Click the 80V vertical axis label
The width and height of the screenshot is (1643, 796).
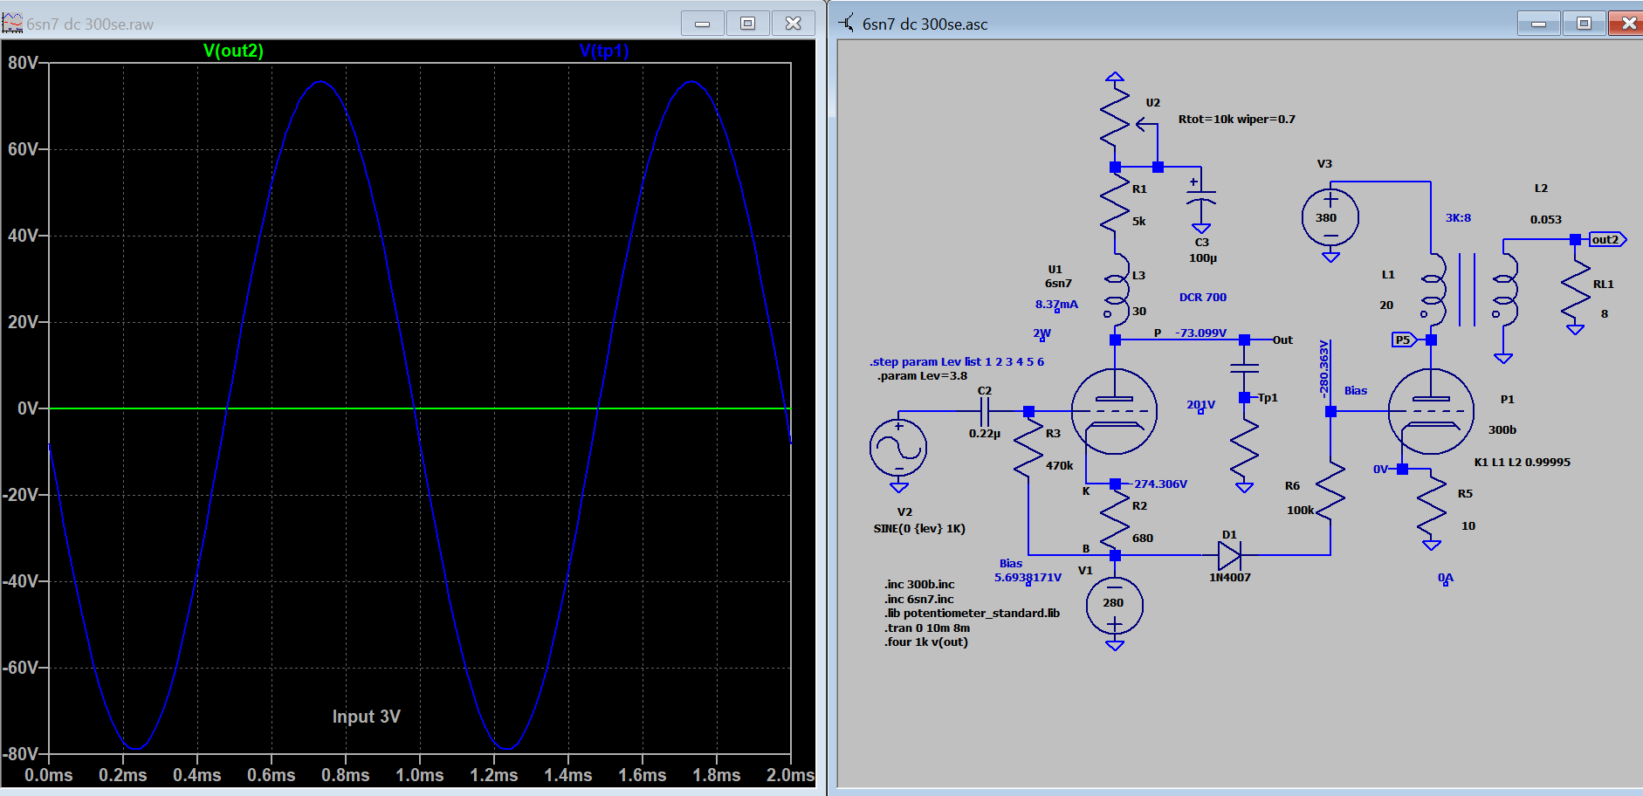tap(24, 63)
